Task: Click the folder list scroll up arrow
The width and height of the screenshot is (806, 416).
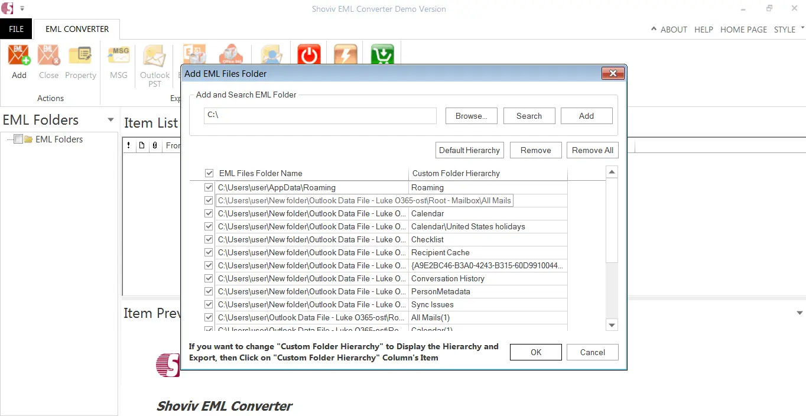Action: click(x=612, y=172)
